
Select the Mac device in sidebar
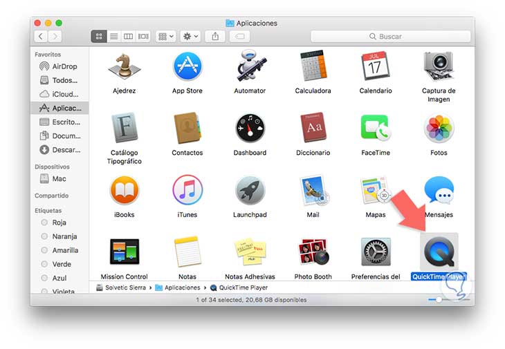pos(59,178)
